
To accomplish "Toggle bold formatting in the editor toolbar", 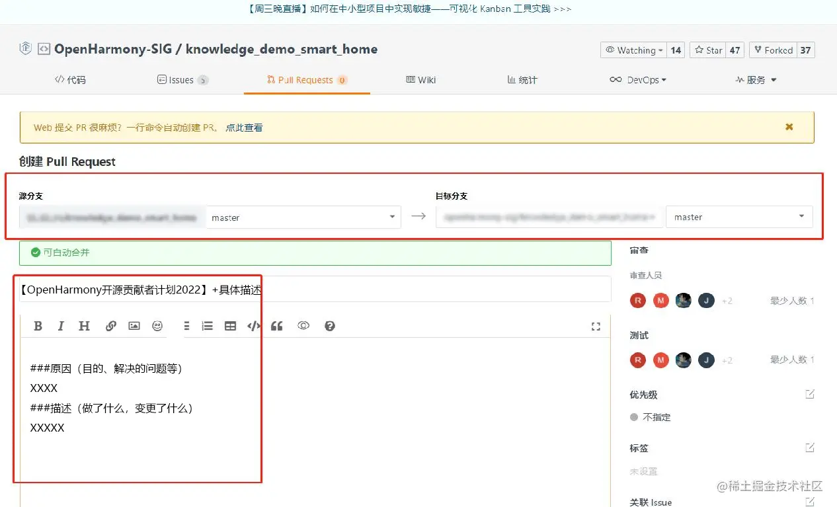I will pos(38,326).
